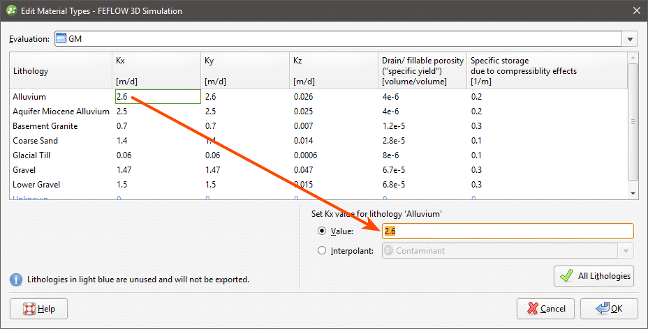The height and width of the screenshot is (329, 648).
Task: Select the Gravel Ky cell 1.47
Action: (x=214, y=170)
